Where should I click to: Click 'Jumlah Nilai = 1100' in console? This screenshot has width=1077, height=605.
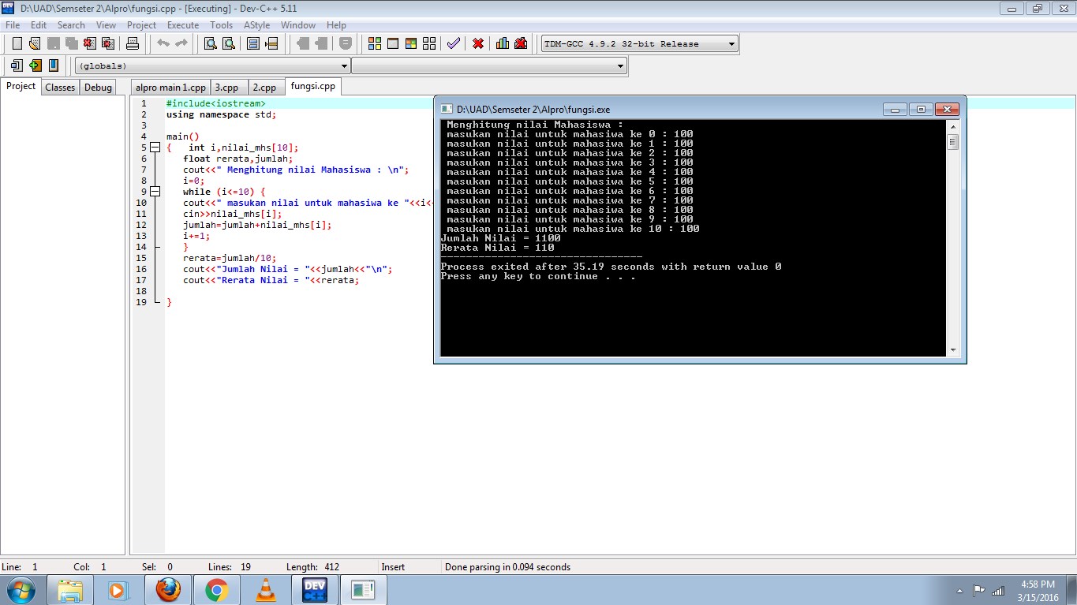pos(501,238)
